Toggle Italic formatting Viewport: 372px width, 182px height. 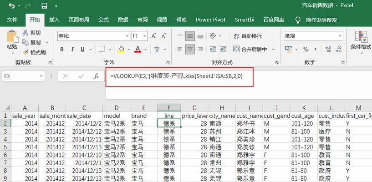[72, 49]
